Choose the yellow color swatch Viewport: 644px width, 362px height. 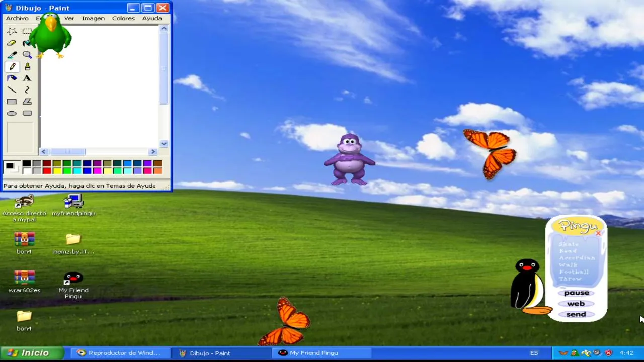pos(57,171)
